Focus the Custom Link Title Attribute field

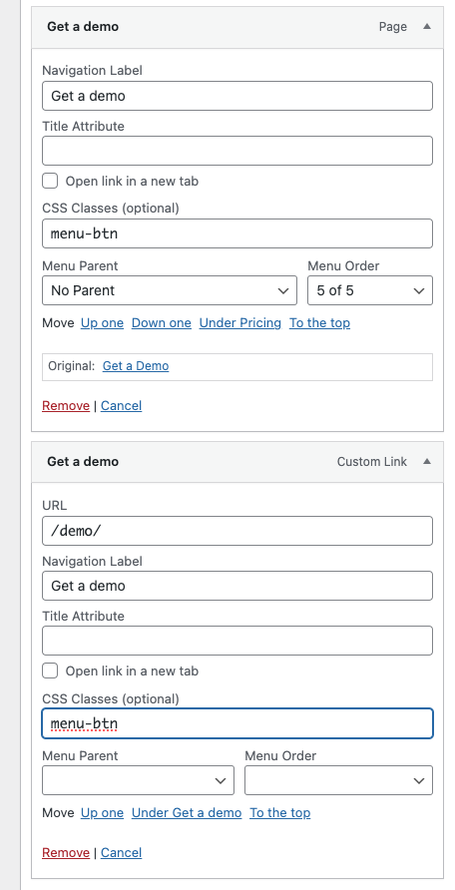click(237, 641)
